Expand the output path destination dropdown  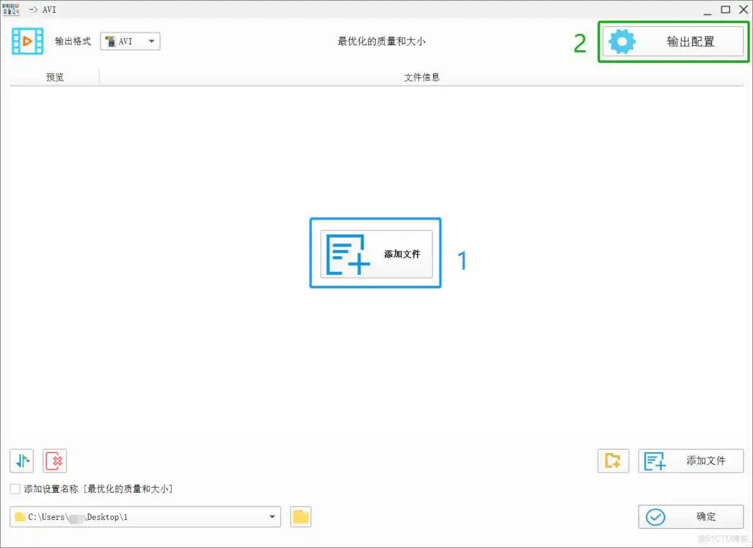(x=273, y=517)
